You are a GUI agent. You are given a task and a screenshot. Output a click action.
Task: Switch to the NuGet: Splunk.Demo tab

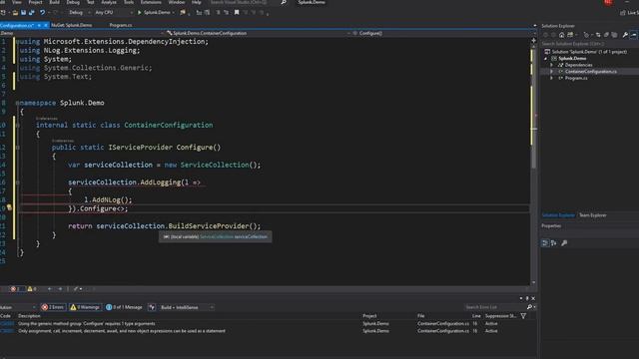pos(72,25)
